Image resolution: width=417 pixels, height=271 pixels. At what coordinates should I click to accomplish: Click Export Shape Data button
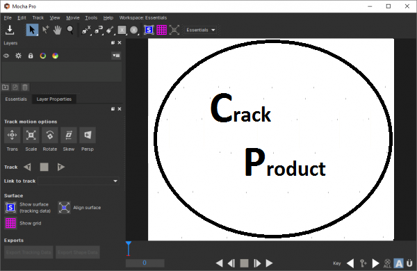pos(78,252)
